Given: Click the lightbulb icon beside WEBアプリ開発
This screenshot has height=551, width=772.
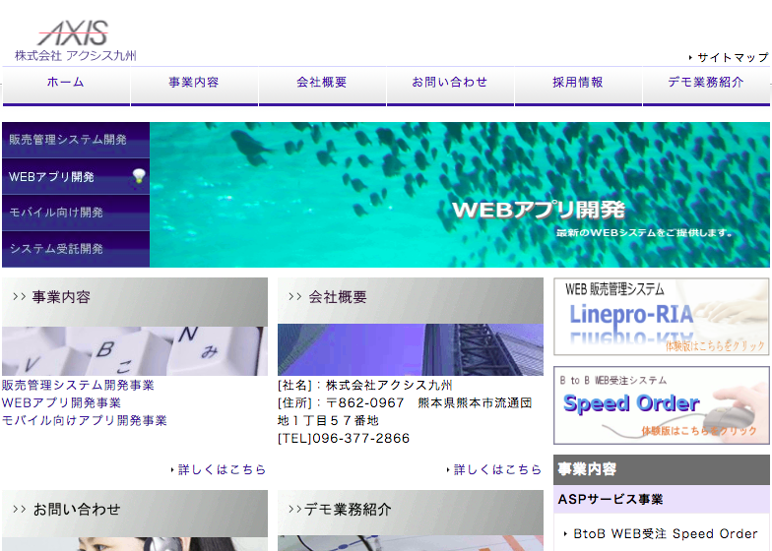Looking at the screenshot, I should click(139, 176).
